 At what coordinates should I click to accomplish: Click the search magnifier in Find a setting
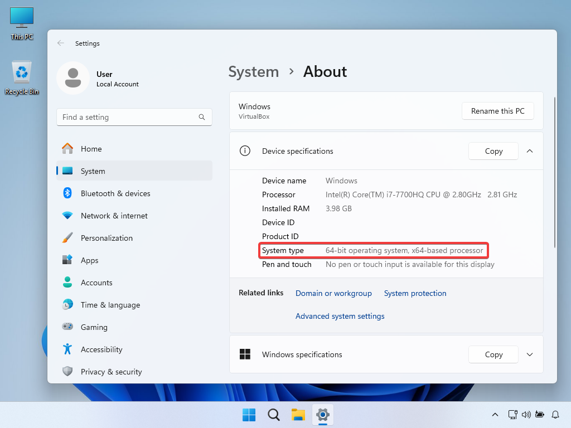click(x=202, y=117)
